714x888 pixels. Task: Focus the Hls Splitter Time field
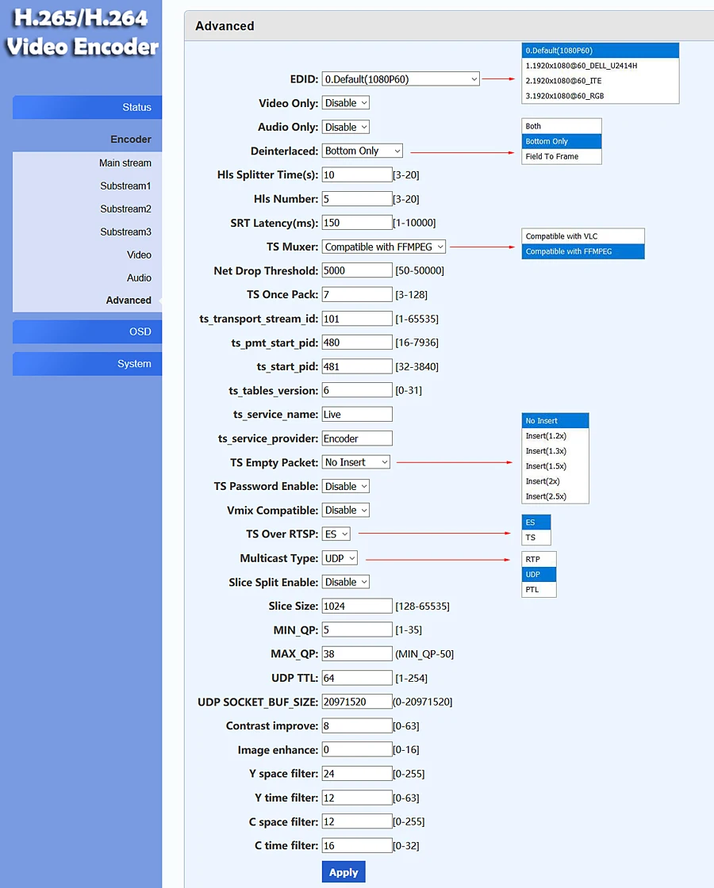tap(357, 175)
